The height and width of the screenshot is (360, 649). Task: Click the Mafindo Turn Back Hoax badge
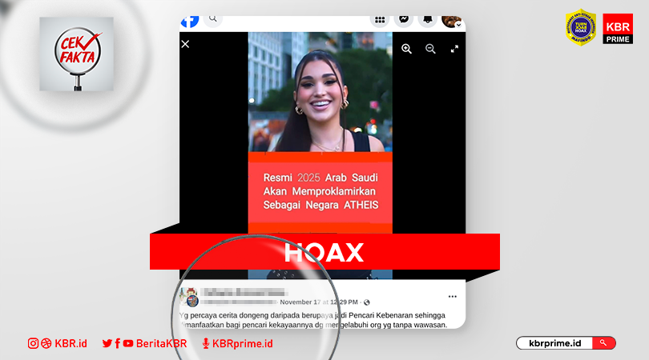[x=581, y=27]
